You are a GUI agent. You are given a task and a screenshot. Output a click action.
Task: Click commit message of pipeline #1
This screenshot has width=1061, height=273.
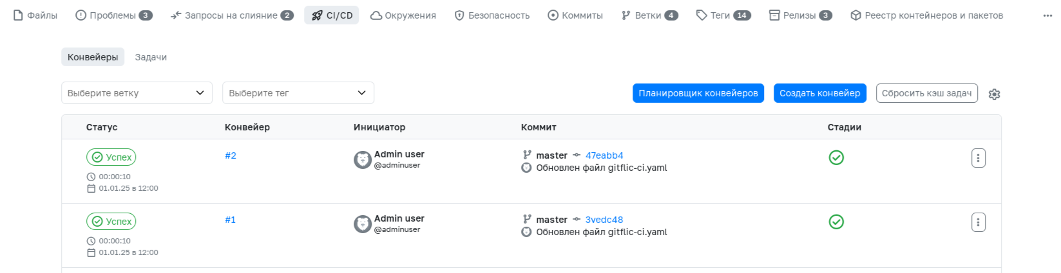(x=602, y=232)
